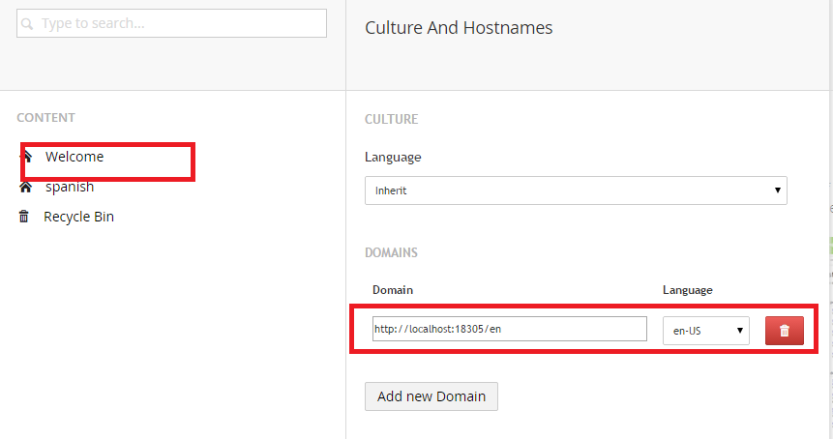Click the Domain column header
The width and height of the screenshot is (833, 439).
[394, 289]
